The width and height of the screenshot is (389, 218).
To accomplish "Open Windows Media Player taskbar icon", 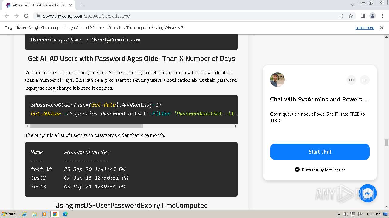I will click(x=45, y=214).
